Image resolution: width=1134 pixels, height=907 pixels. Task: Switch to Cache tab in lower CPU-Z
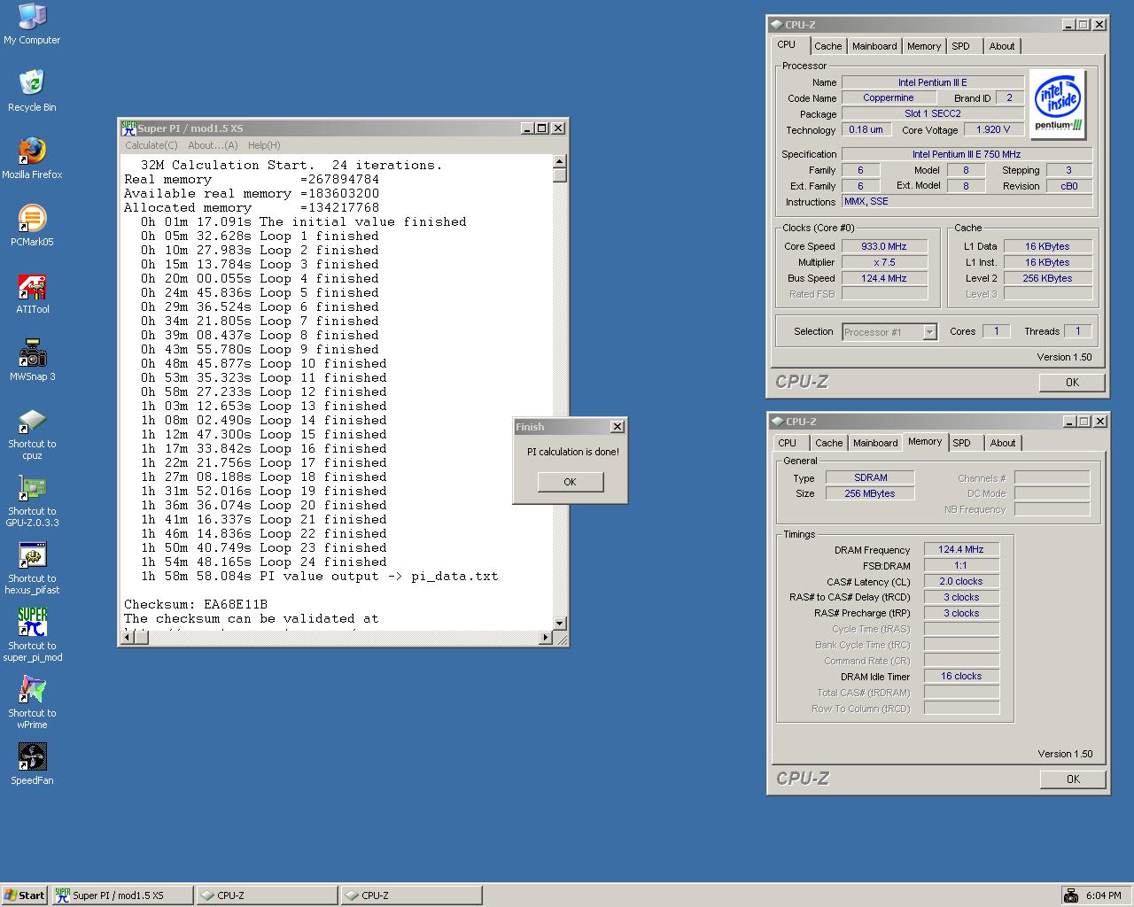click(x=828, y=443)
